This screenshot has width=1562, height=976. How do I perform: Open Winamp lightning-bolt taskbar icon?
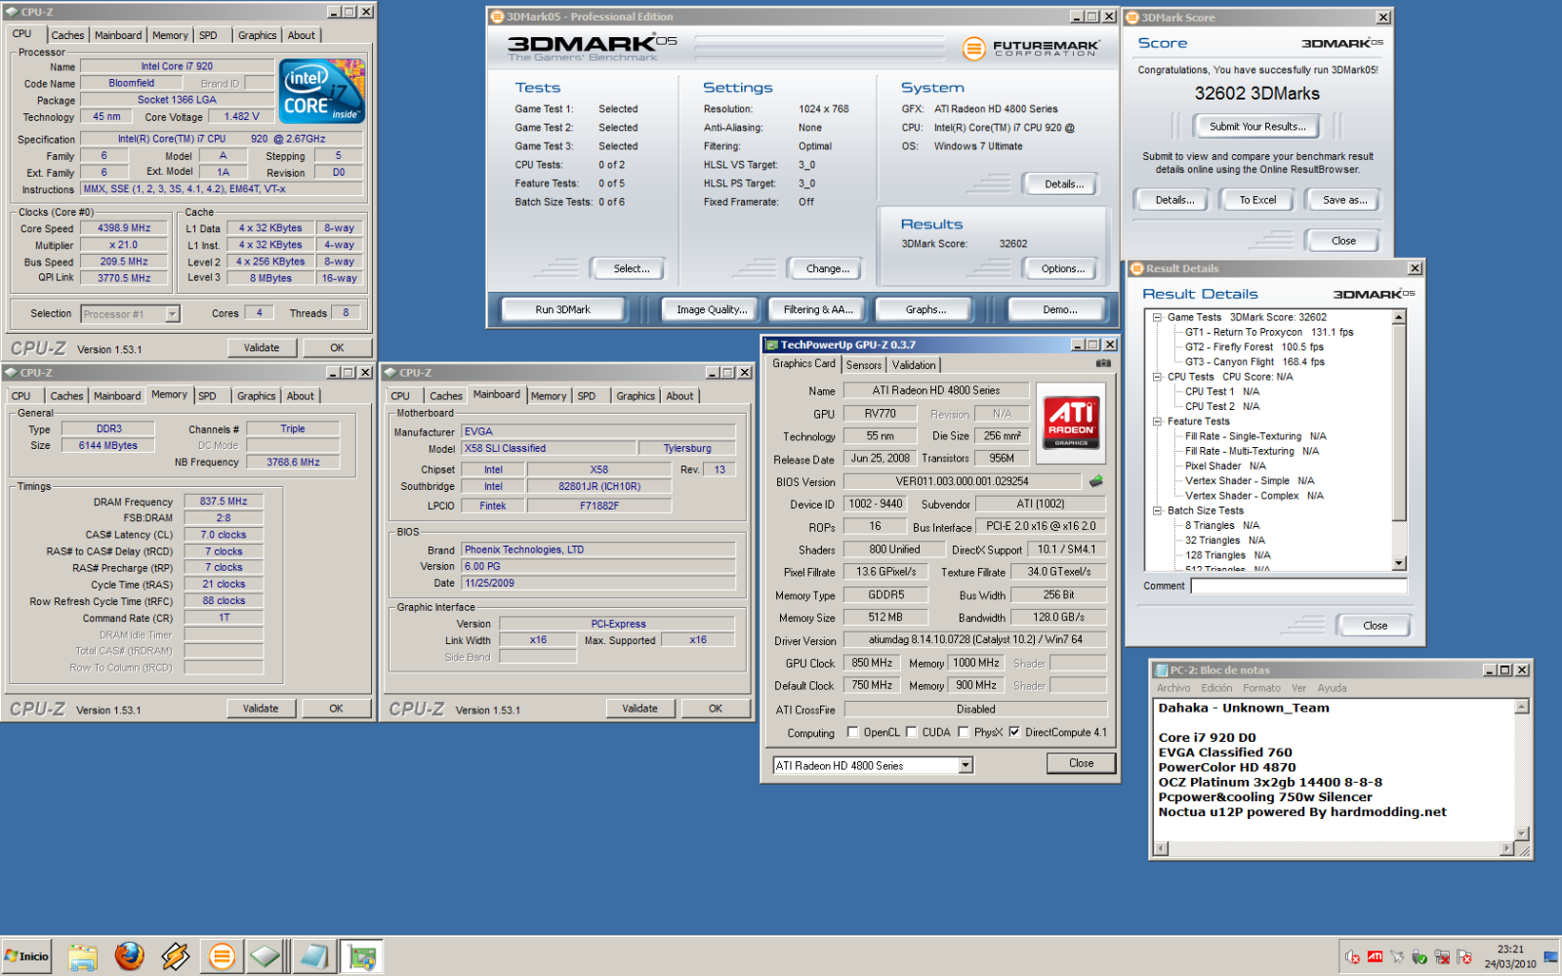pos(176,956)
